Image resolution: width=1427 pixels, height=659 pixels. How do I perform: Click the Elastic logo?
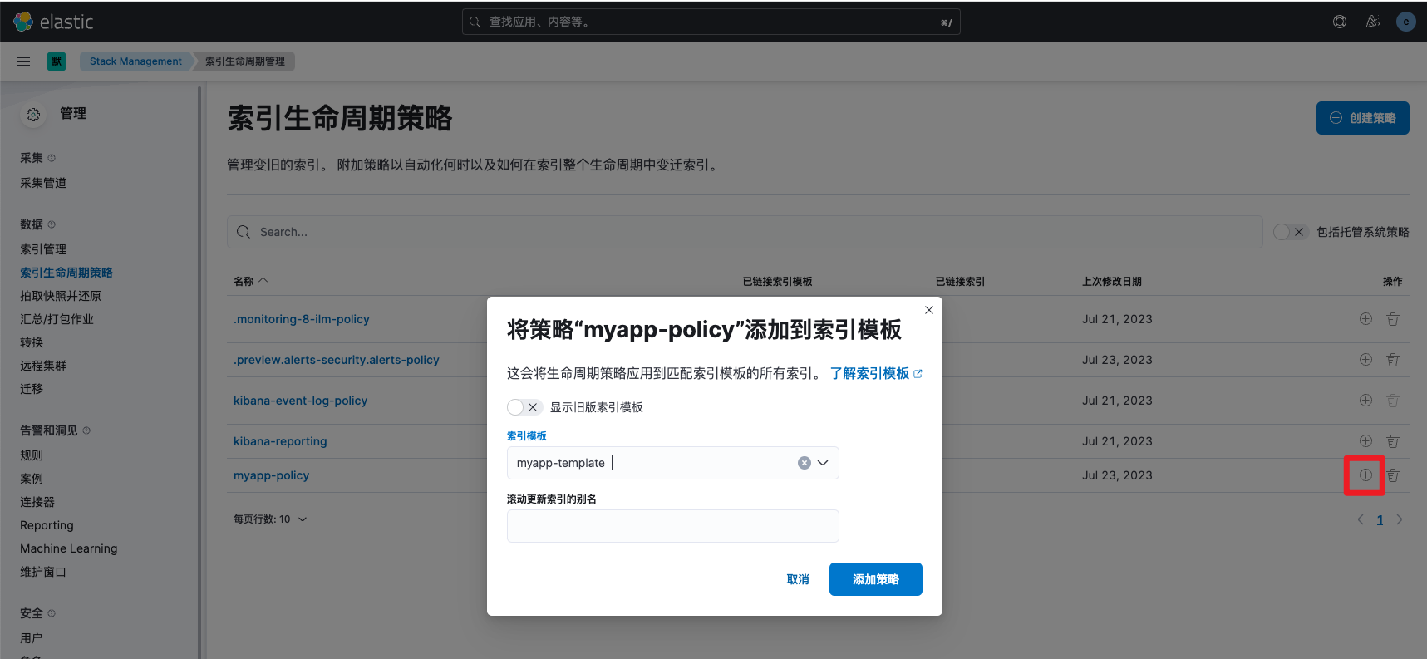pyautogui.click(x=53, y=22)
